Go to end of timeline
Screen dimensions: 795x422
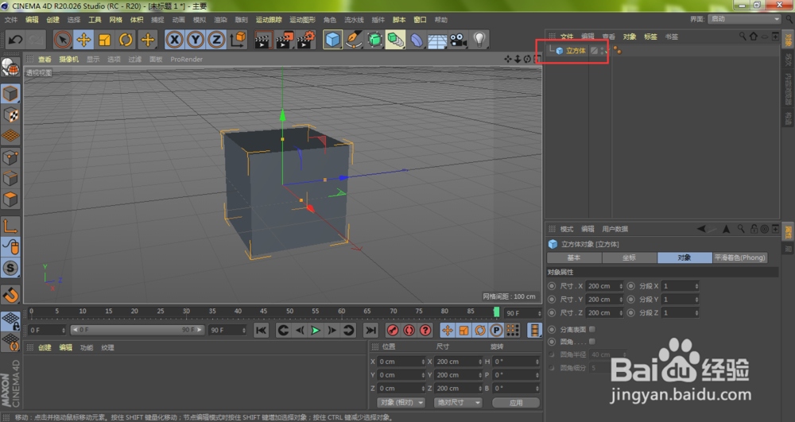[x=371, y=331]
